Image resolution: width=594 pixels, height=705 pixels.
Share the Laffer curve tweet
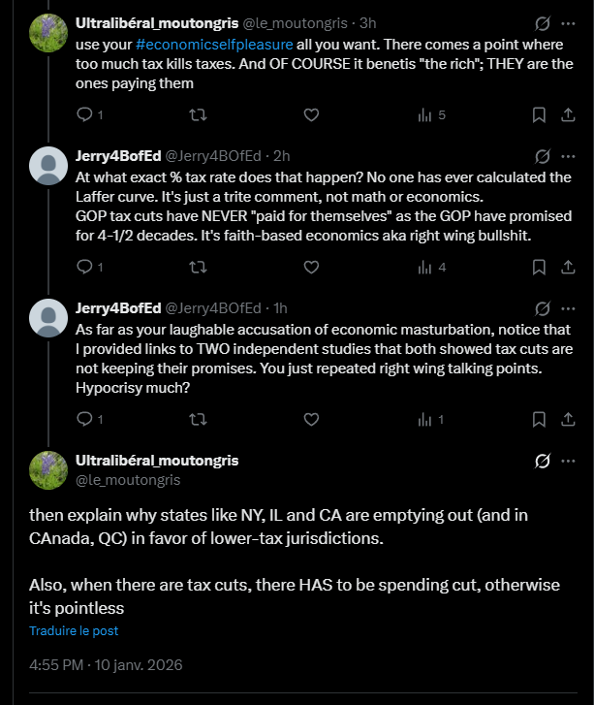coord(568,267)
